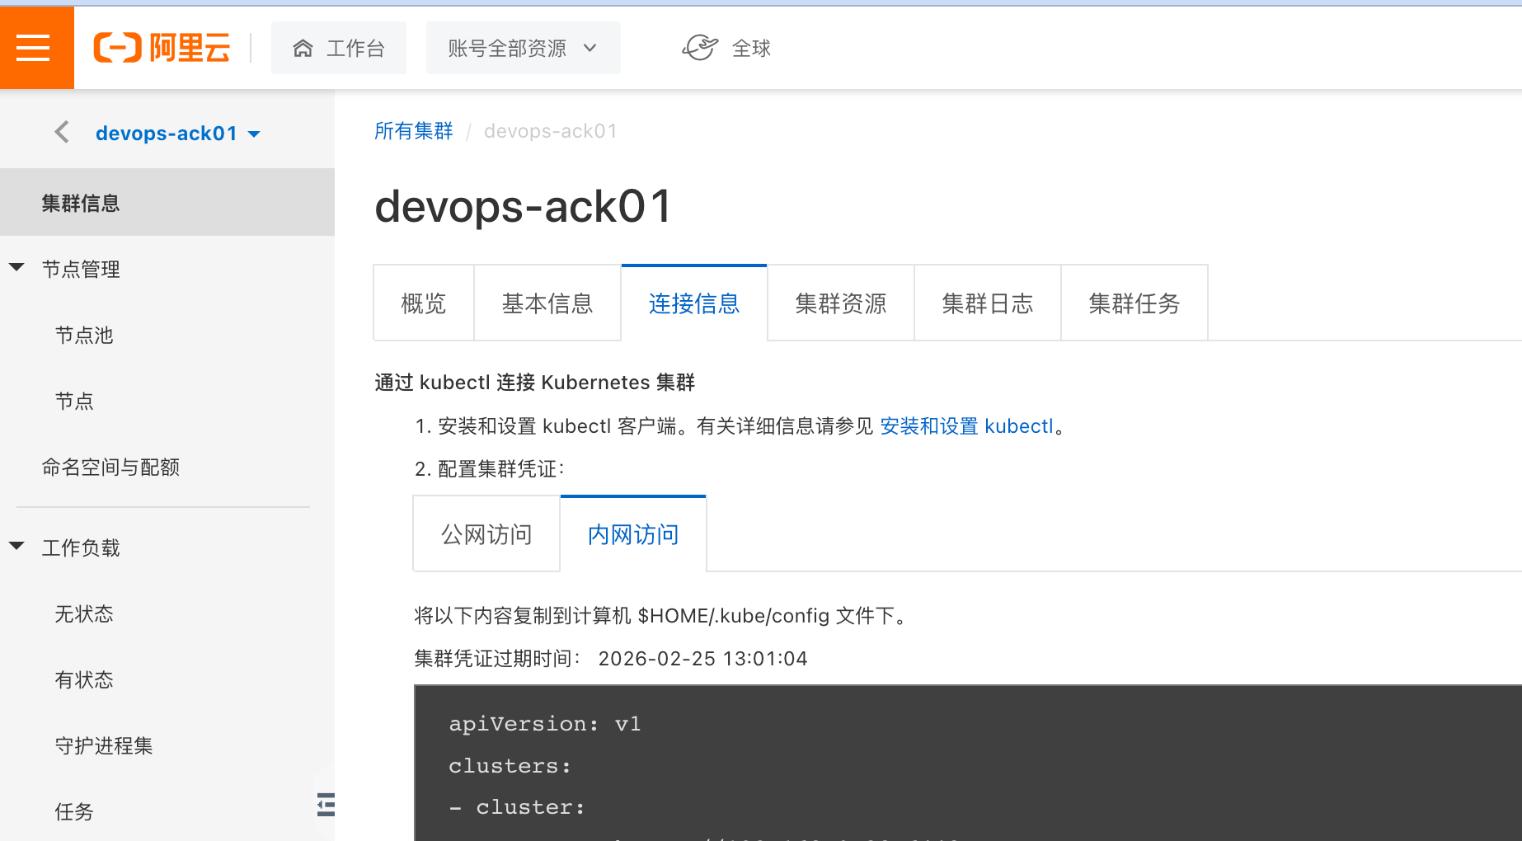
Task: Open the hamburger navigation menu
Action: (x=35, y=47)
